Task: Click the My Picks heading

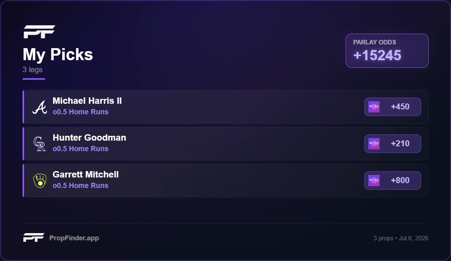Action: (58, 55)
